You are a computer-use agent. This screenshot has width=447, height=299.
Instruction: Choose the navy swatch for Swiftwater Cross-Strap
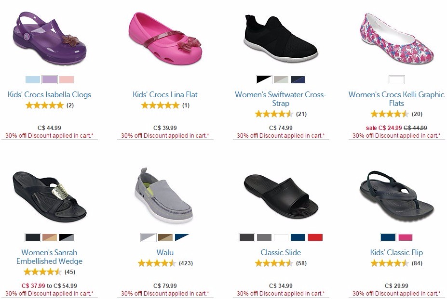298,80
